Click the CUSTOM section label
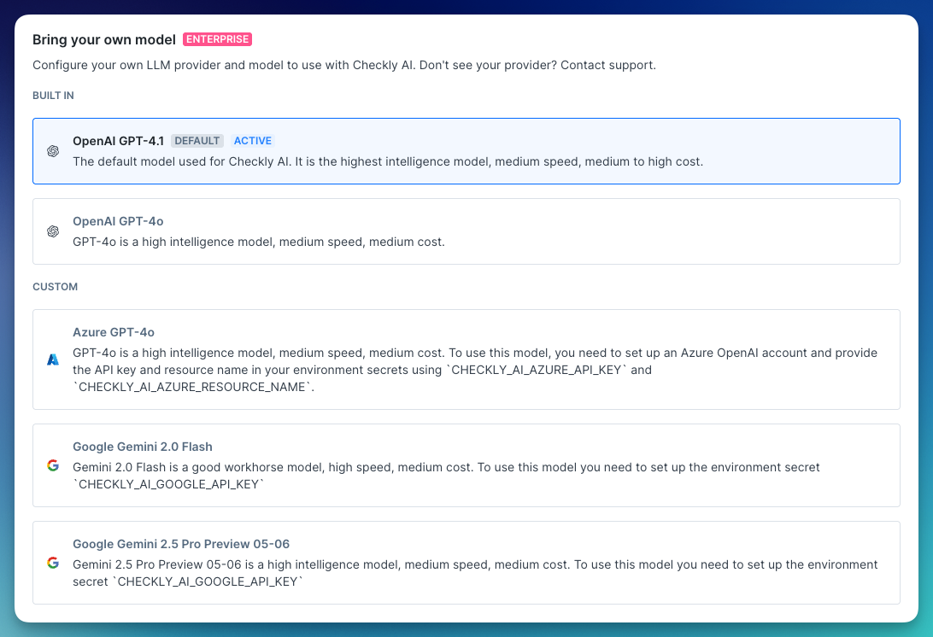 pyautogui.click(x=55, y=287)
